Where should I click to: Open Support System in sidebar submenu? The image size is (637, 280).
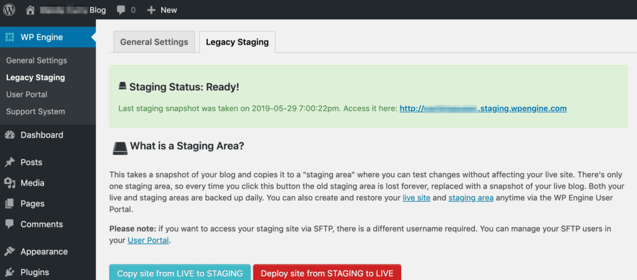coord(35,111)
